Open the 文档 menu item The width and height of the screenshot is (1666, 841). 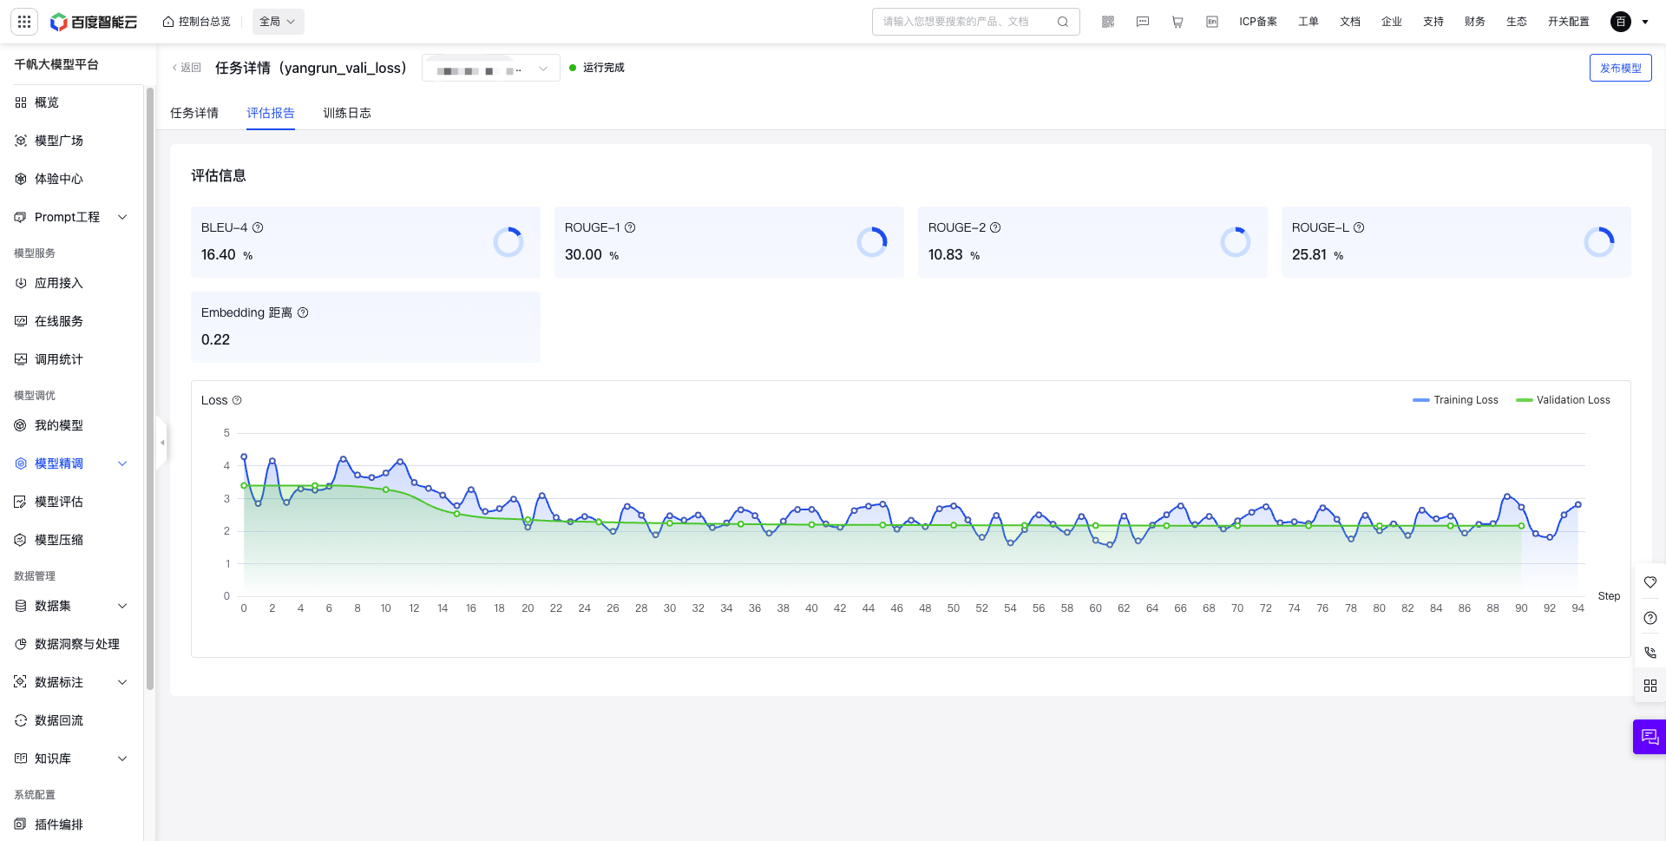[1350, 22]
